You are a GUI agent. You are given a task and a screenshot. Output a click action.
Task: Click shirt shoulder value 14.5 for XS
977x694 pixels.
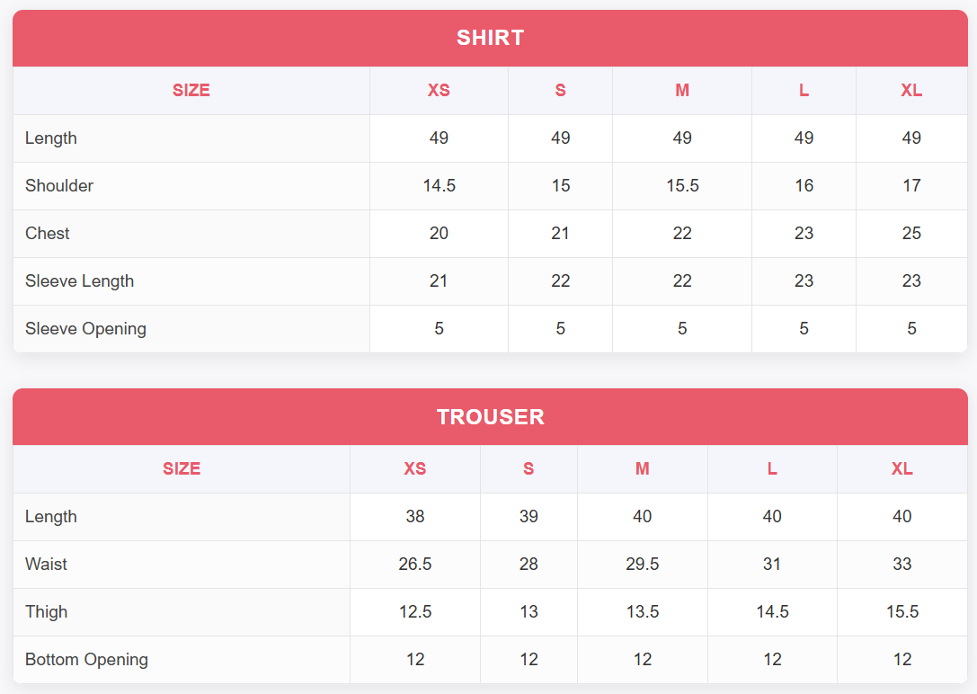tap(439, 186)
